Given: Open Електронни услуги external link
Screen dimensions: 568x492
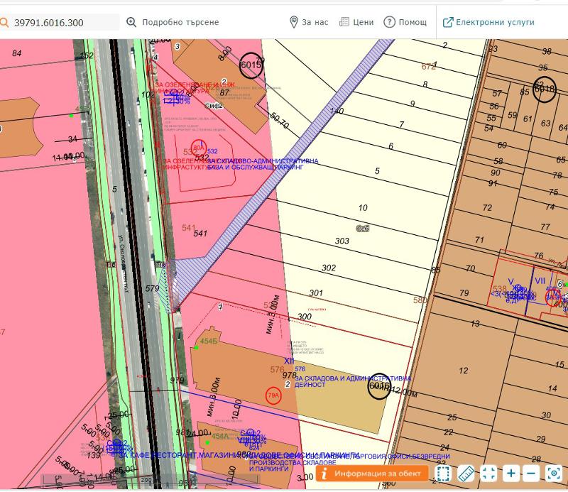Looking at the screenshot, I should (x=488, y=22).
